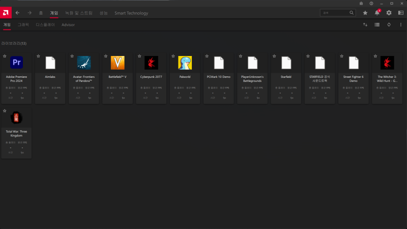Favorite Aimlabs with its star
Image resolution: width=407 pixels, height=229 pixels.
tap(39, 56)
